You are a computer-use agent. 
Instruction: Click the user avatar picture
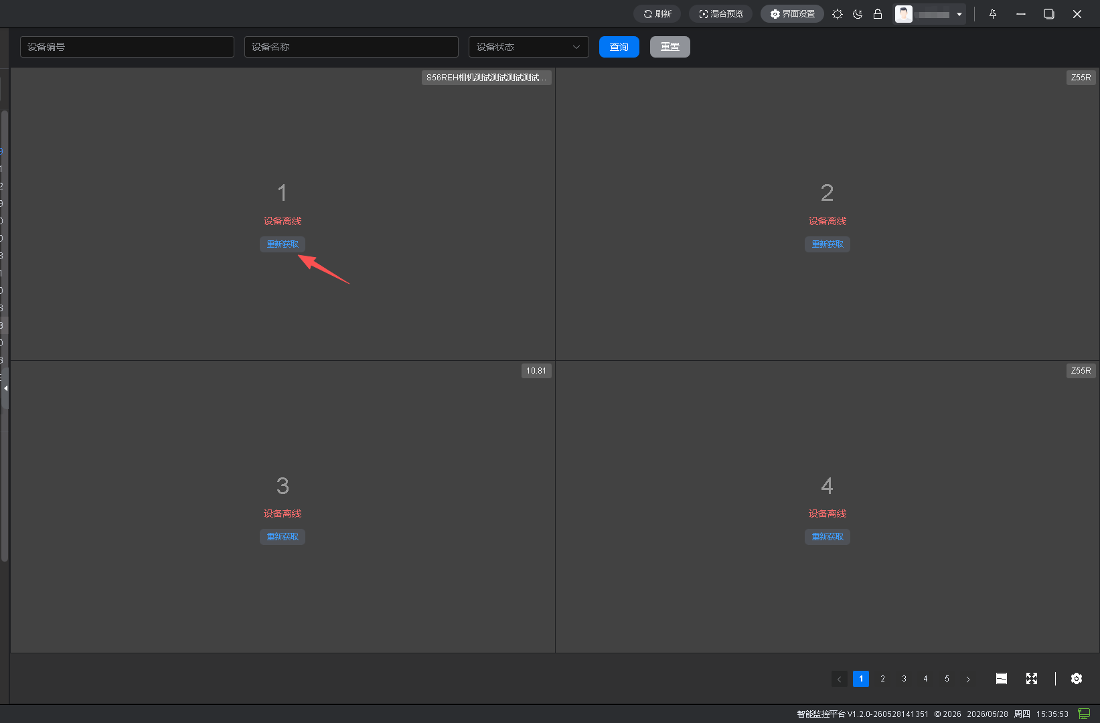[x=904, y=14]
